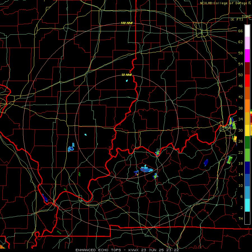Click the largest blue echo cluster south of center
The height and width of the screenshot is (252, 252).
pyautogui.click(x=146, y=169)
